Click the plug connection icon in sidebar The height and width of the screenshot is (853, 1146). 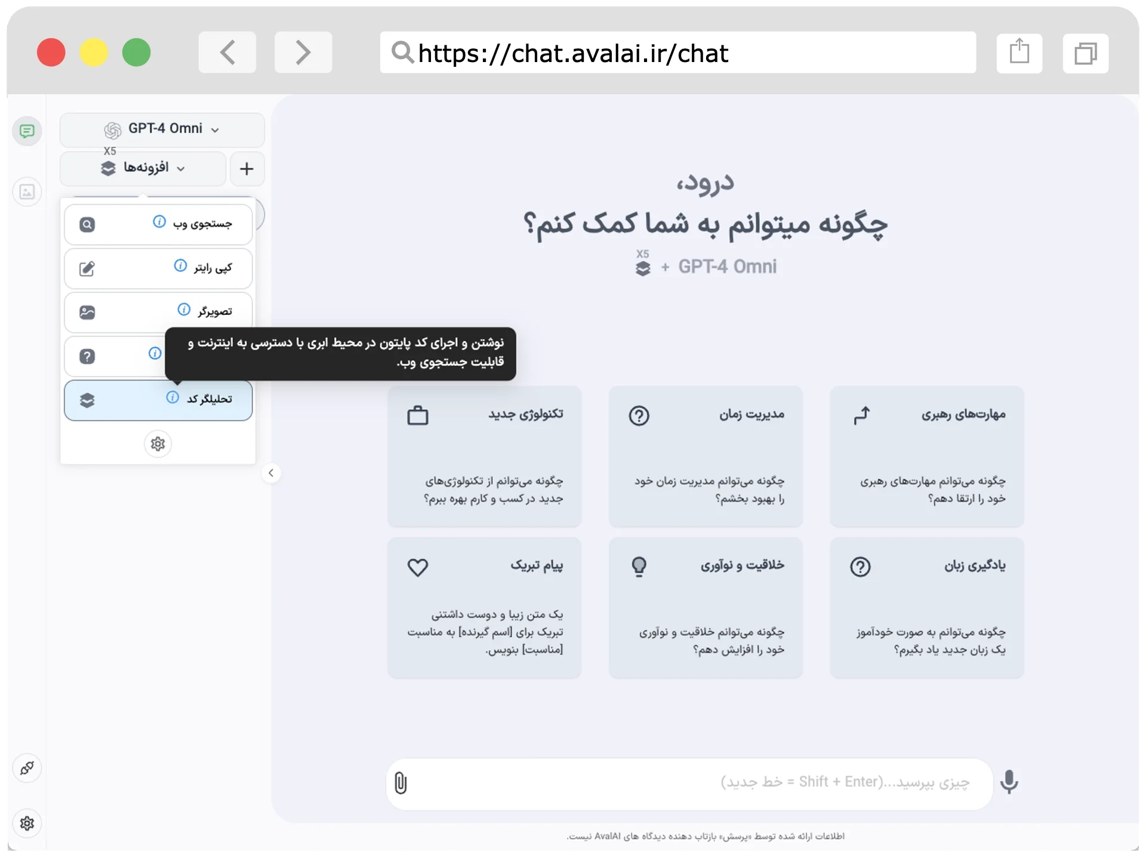point(27,768)
